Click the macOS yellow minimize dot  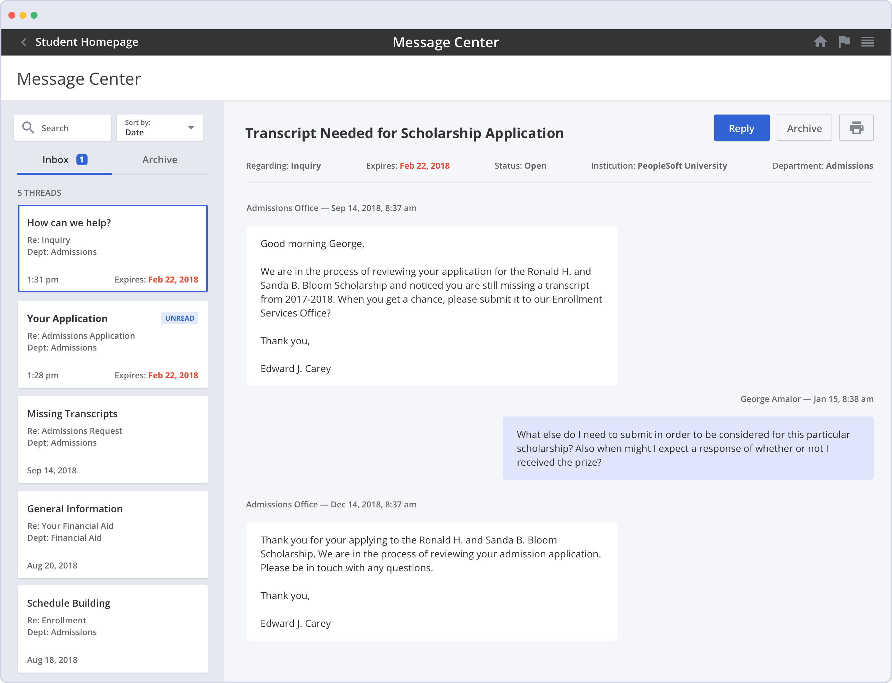click(23, 16)
